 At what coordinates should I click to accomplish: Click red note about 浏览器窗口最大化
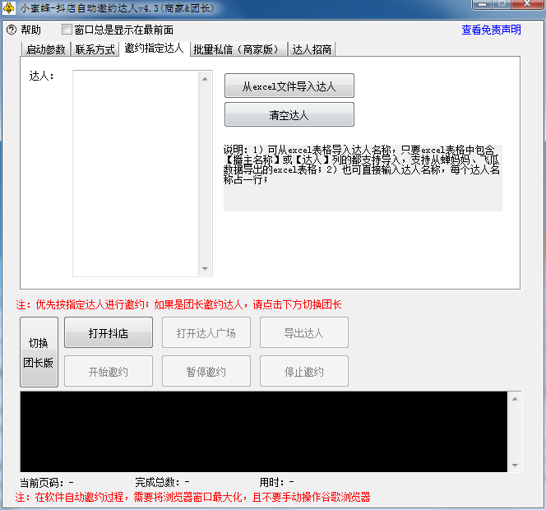point(192,497)
